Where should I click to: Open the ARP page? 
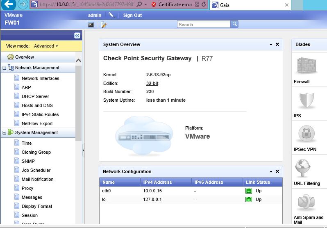pos(26,87)
